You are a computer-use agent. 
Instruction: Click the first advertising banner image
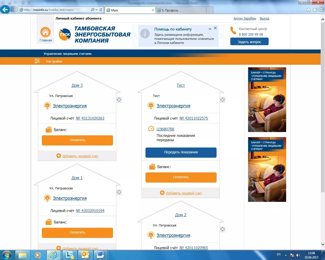[x=267, y=100]
